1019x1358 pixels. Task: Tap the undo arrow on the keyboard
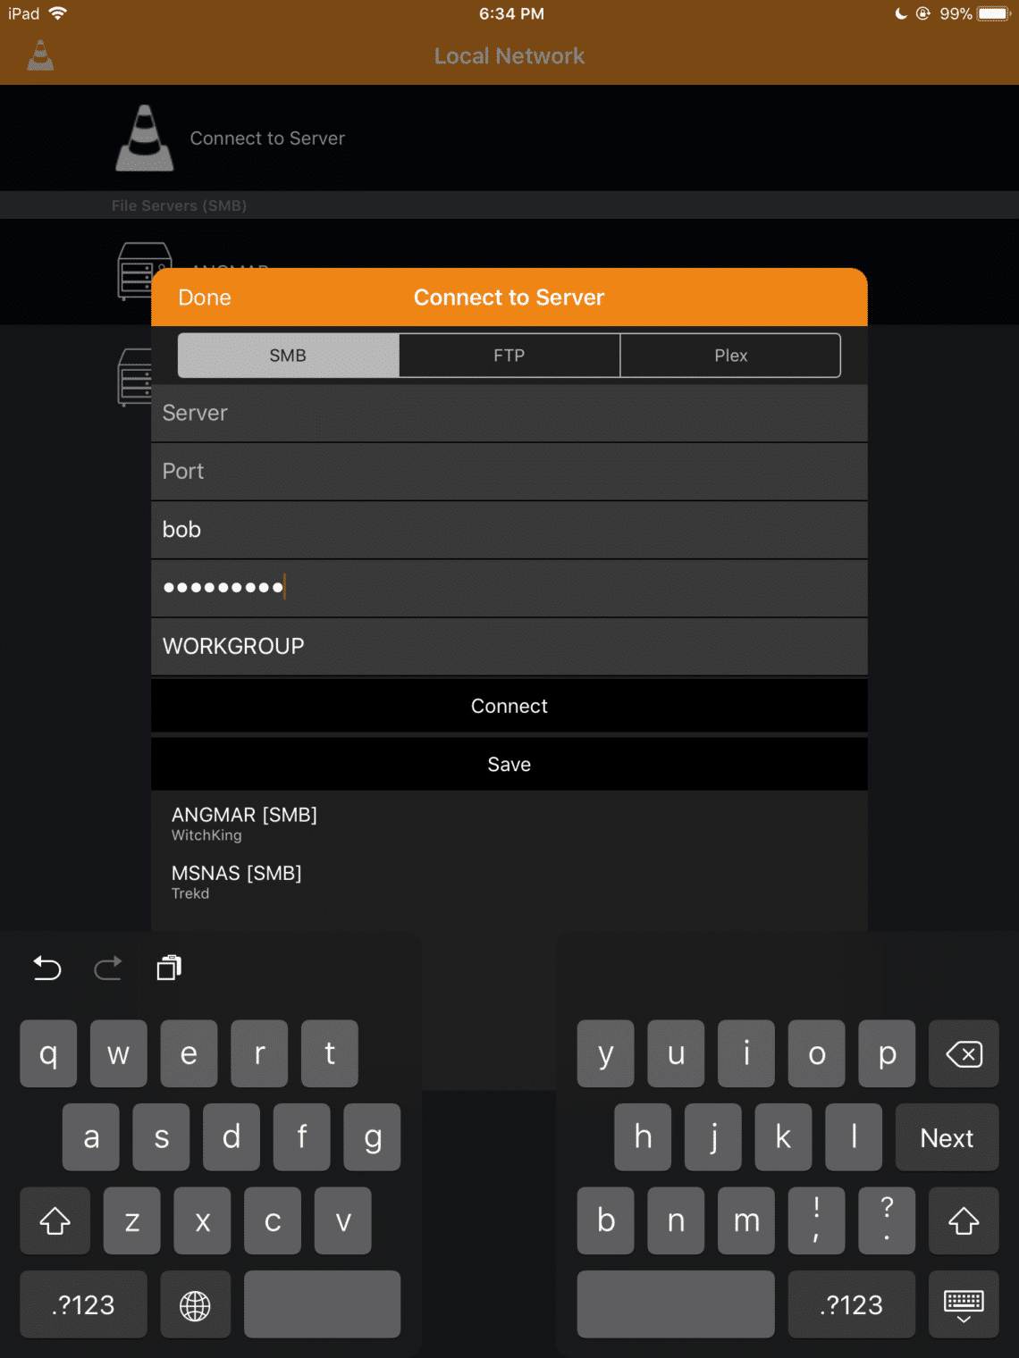coord(46,968)
